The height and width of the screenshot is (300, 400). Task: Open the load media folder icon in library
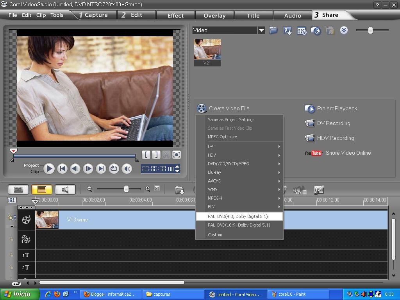(x=273, y=30)
